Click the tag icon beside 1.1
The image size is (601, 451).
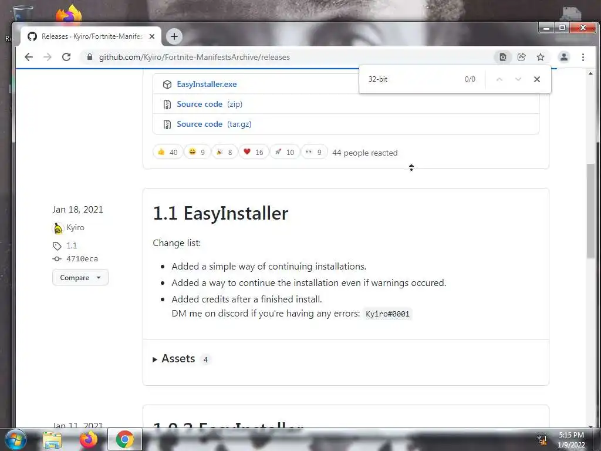click(x=57, y=246)
